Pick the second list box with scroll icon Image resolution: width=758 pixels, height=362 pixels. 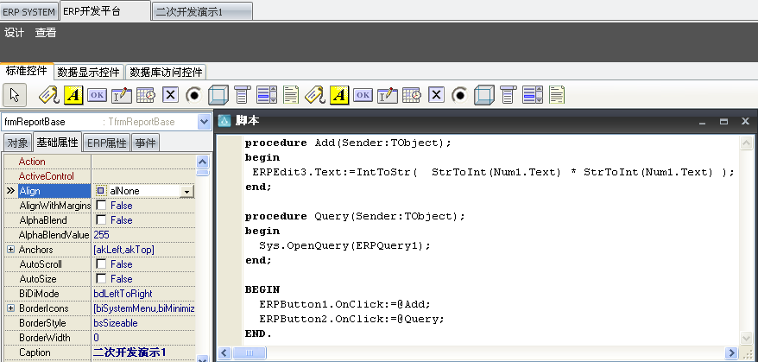coord(533,95)
